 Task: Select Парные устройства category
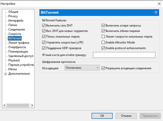(x=21, y=65)
